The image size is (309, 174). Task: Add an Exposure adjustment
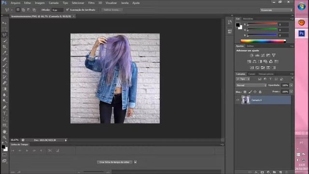click(x=268, y=56)
